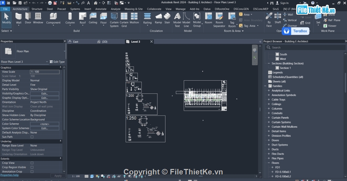Select the Window tool
Screen dimensions: 347x181
click(x=38, y=18)
